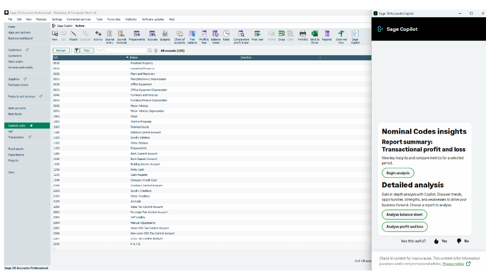This screenshot has height=271, width=486.
Task: Open the Wizard tool
Action: pos(73,35)
